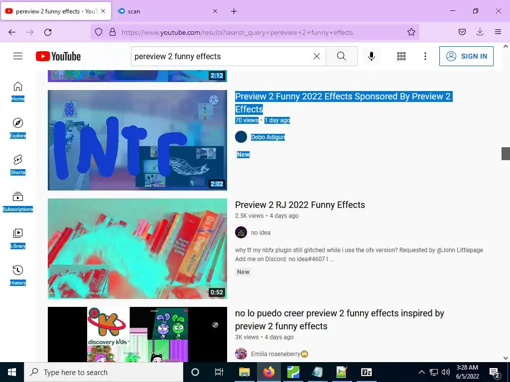Open 7-Zip from taskbar
510x382 pixels.
[x=367, y=372]
